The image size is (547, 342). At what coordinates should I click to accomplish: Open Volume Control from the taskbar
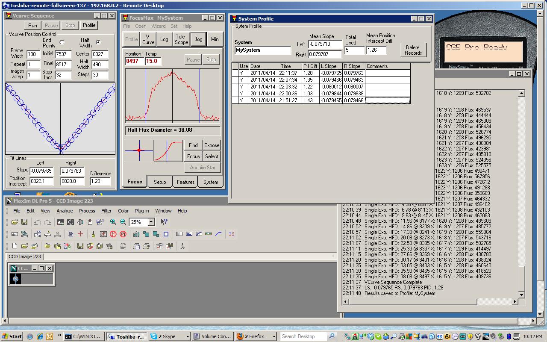tap(212, 336)
